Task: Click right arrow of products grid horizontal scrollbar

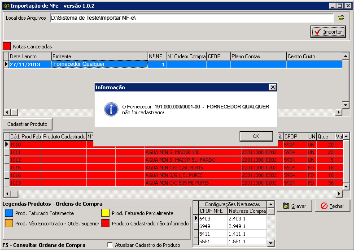Action: (x=339, y=194)
